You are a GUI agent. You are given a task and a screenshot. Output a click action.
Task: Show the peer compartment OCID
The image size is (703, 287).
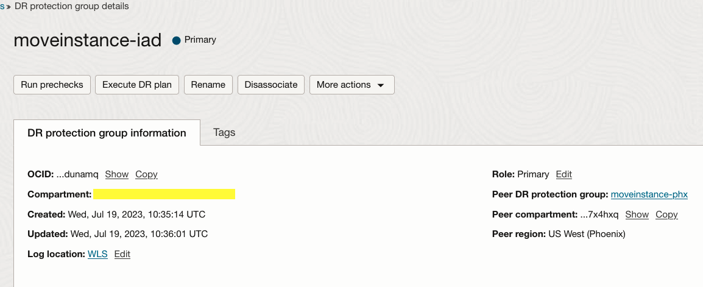point(637,214)
